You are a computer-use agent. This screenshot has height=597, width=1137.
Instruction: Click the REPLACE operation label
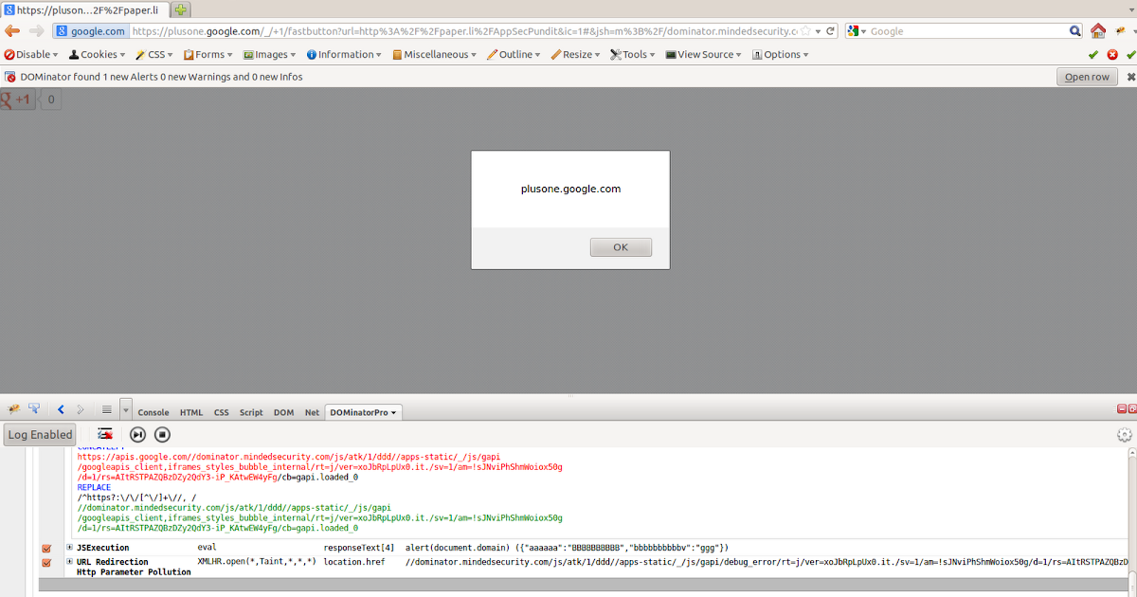[x=94, y=487]
